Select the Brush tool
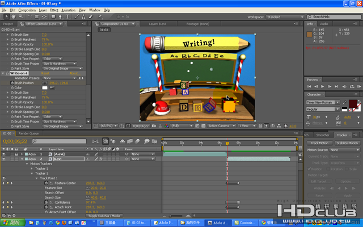363x227 pixels. click(77, 16)
